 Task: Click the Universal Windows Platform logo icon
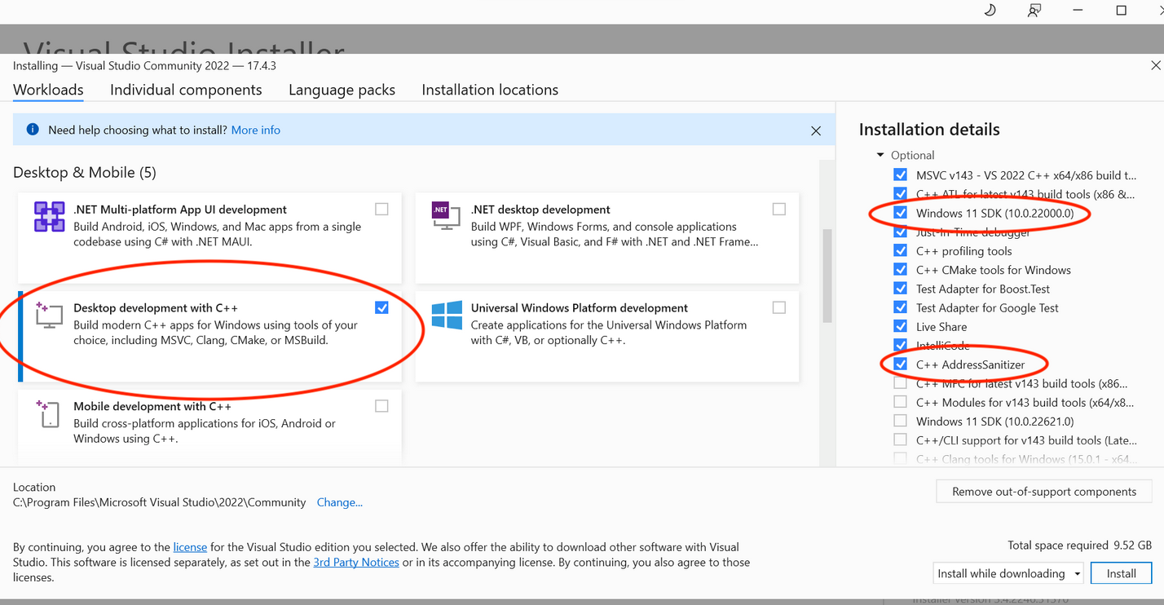coord(447,315)
